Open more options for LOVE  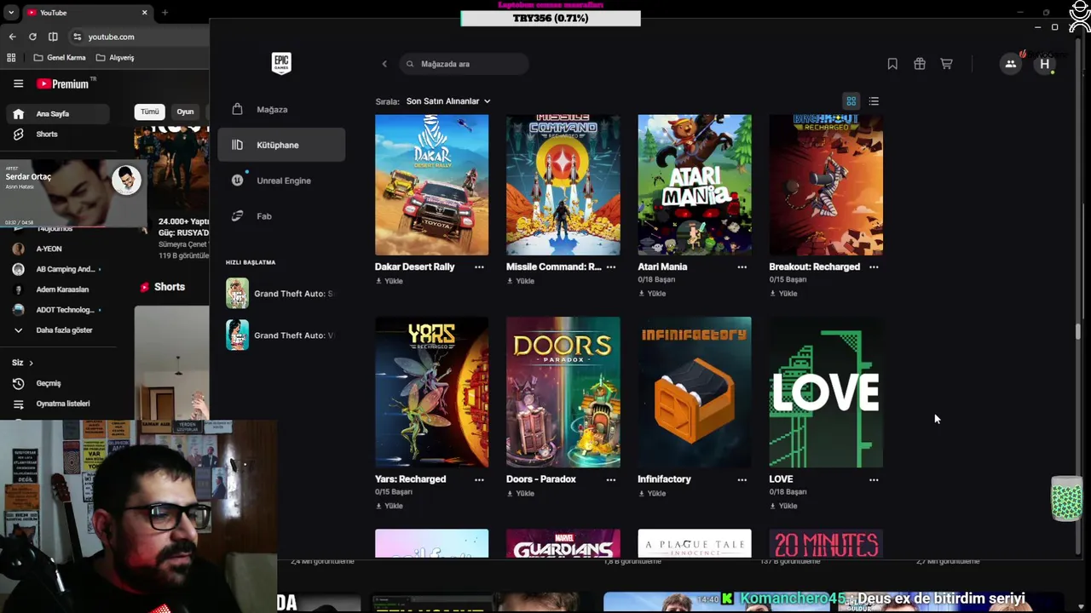coord(874,480)
